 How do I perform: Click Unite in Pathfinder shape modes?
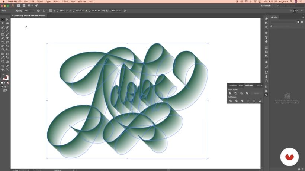click(230, 93)
